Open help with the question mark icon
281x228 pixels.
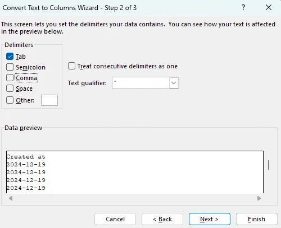tap(243, 8)
